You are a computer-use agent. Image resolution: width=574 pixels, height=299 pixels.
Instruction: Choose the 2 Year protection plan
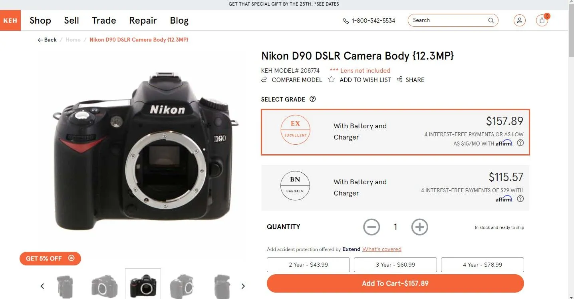click(308, 265)
